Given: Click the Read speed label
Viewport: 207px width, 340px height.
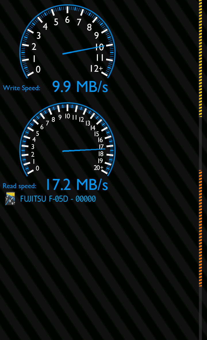Looking at the screenshot, I should point(20,186).
